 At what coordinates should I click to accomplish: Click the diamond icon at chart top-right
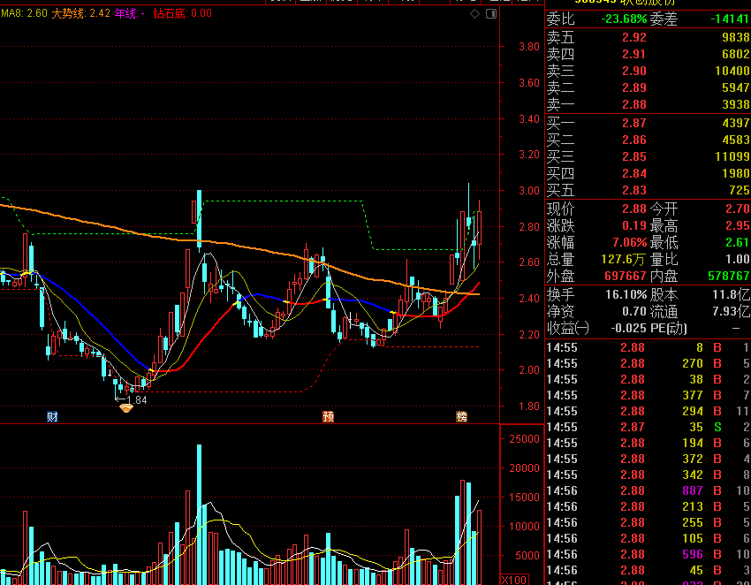click(x=474, y=14)
